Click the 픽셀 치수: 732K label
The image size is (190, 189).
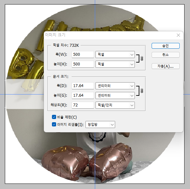[x=66, y=45]
